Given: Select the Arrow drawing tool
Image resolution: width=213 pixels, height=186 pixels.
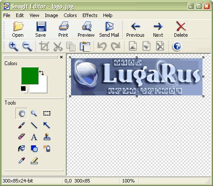Looking at the screenshot, I should click(47, 125).
